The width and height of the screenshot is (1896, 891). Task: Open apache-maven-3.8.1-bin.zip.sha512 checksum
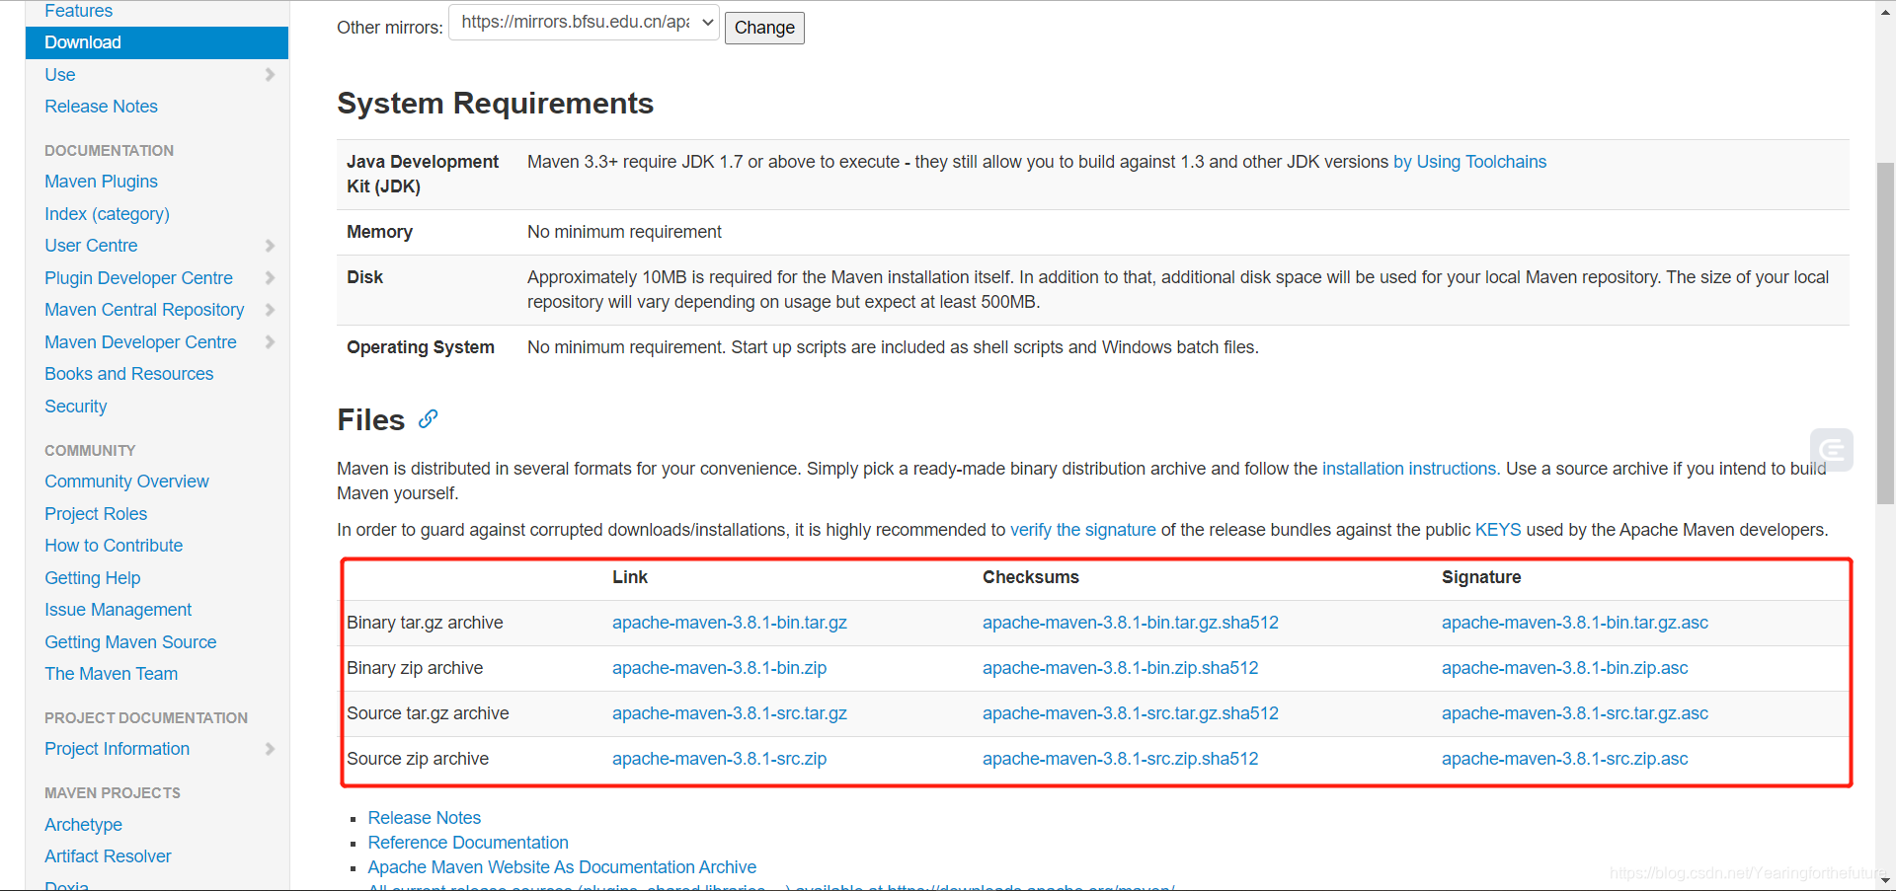(1120, 668)
